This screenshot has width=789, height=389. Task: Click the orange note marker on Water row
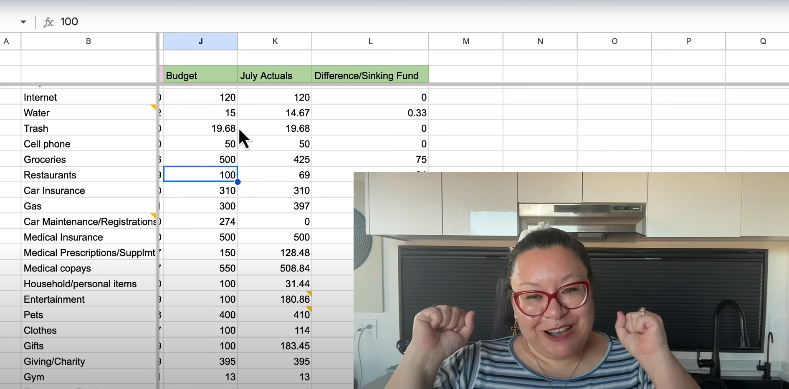click(x=153, y=107)
